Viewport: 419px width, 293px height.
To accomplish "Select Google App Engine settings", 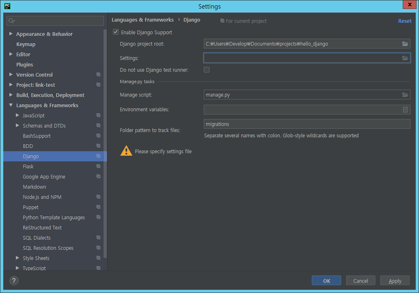I will click(x=44, y=177).
